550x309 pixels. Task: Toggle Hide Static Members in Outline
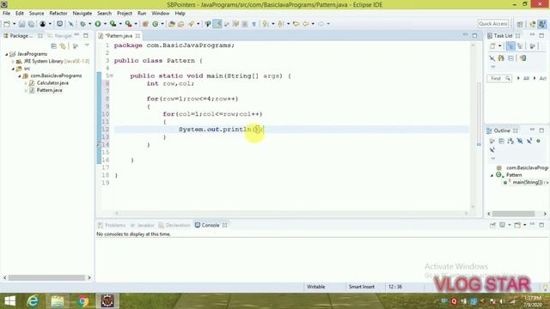529,141
